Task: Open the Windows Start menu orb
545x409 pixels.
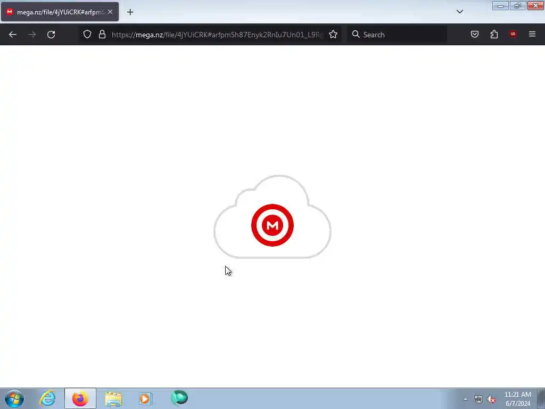Action: (x=14, y=398)
